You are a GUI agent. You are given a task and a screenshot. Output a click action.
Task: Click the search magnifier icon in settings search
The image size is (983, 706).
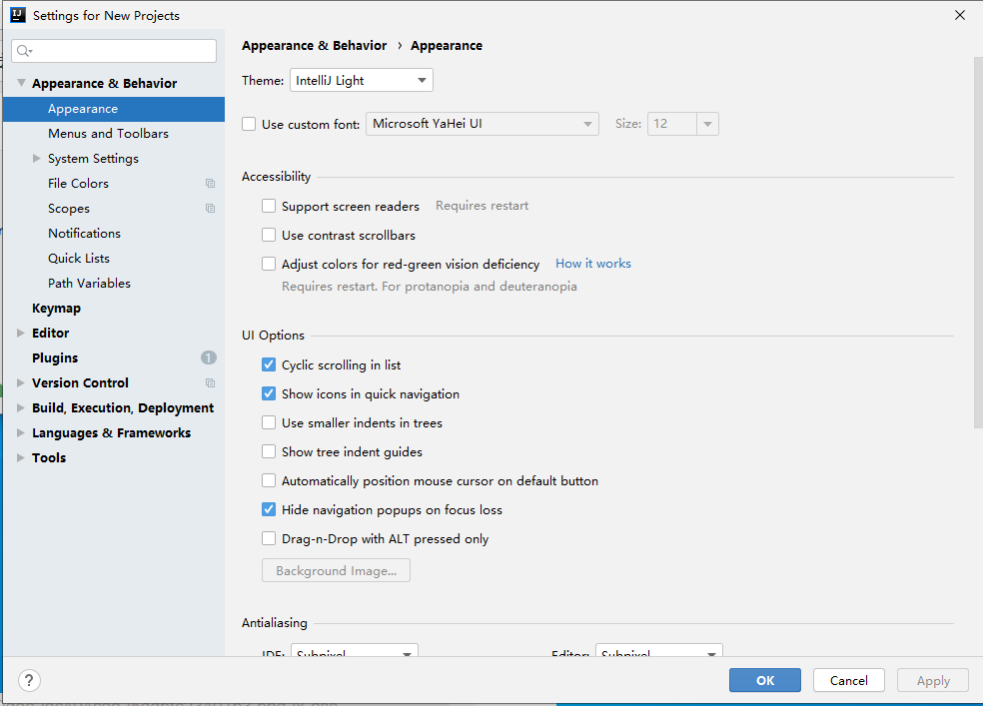pyautogui.click(x=24, y=51)
